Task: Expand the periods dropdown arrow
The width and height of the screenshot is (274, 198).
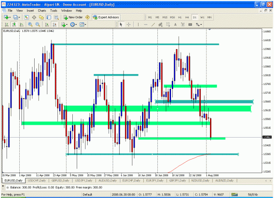Action: (x=76, y=25)
